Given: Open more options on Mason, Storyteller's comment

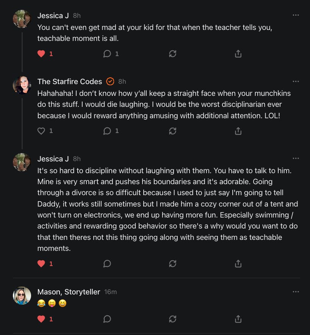Looking at the screenshot, I should 296,292.
